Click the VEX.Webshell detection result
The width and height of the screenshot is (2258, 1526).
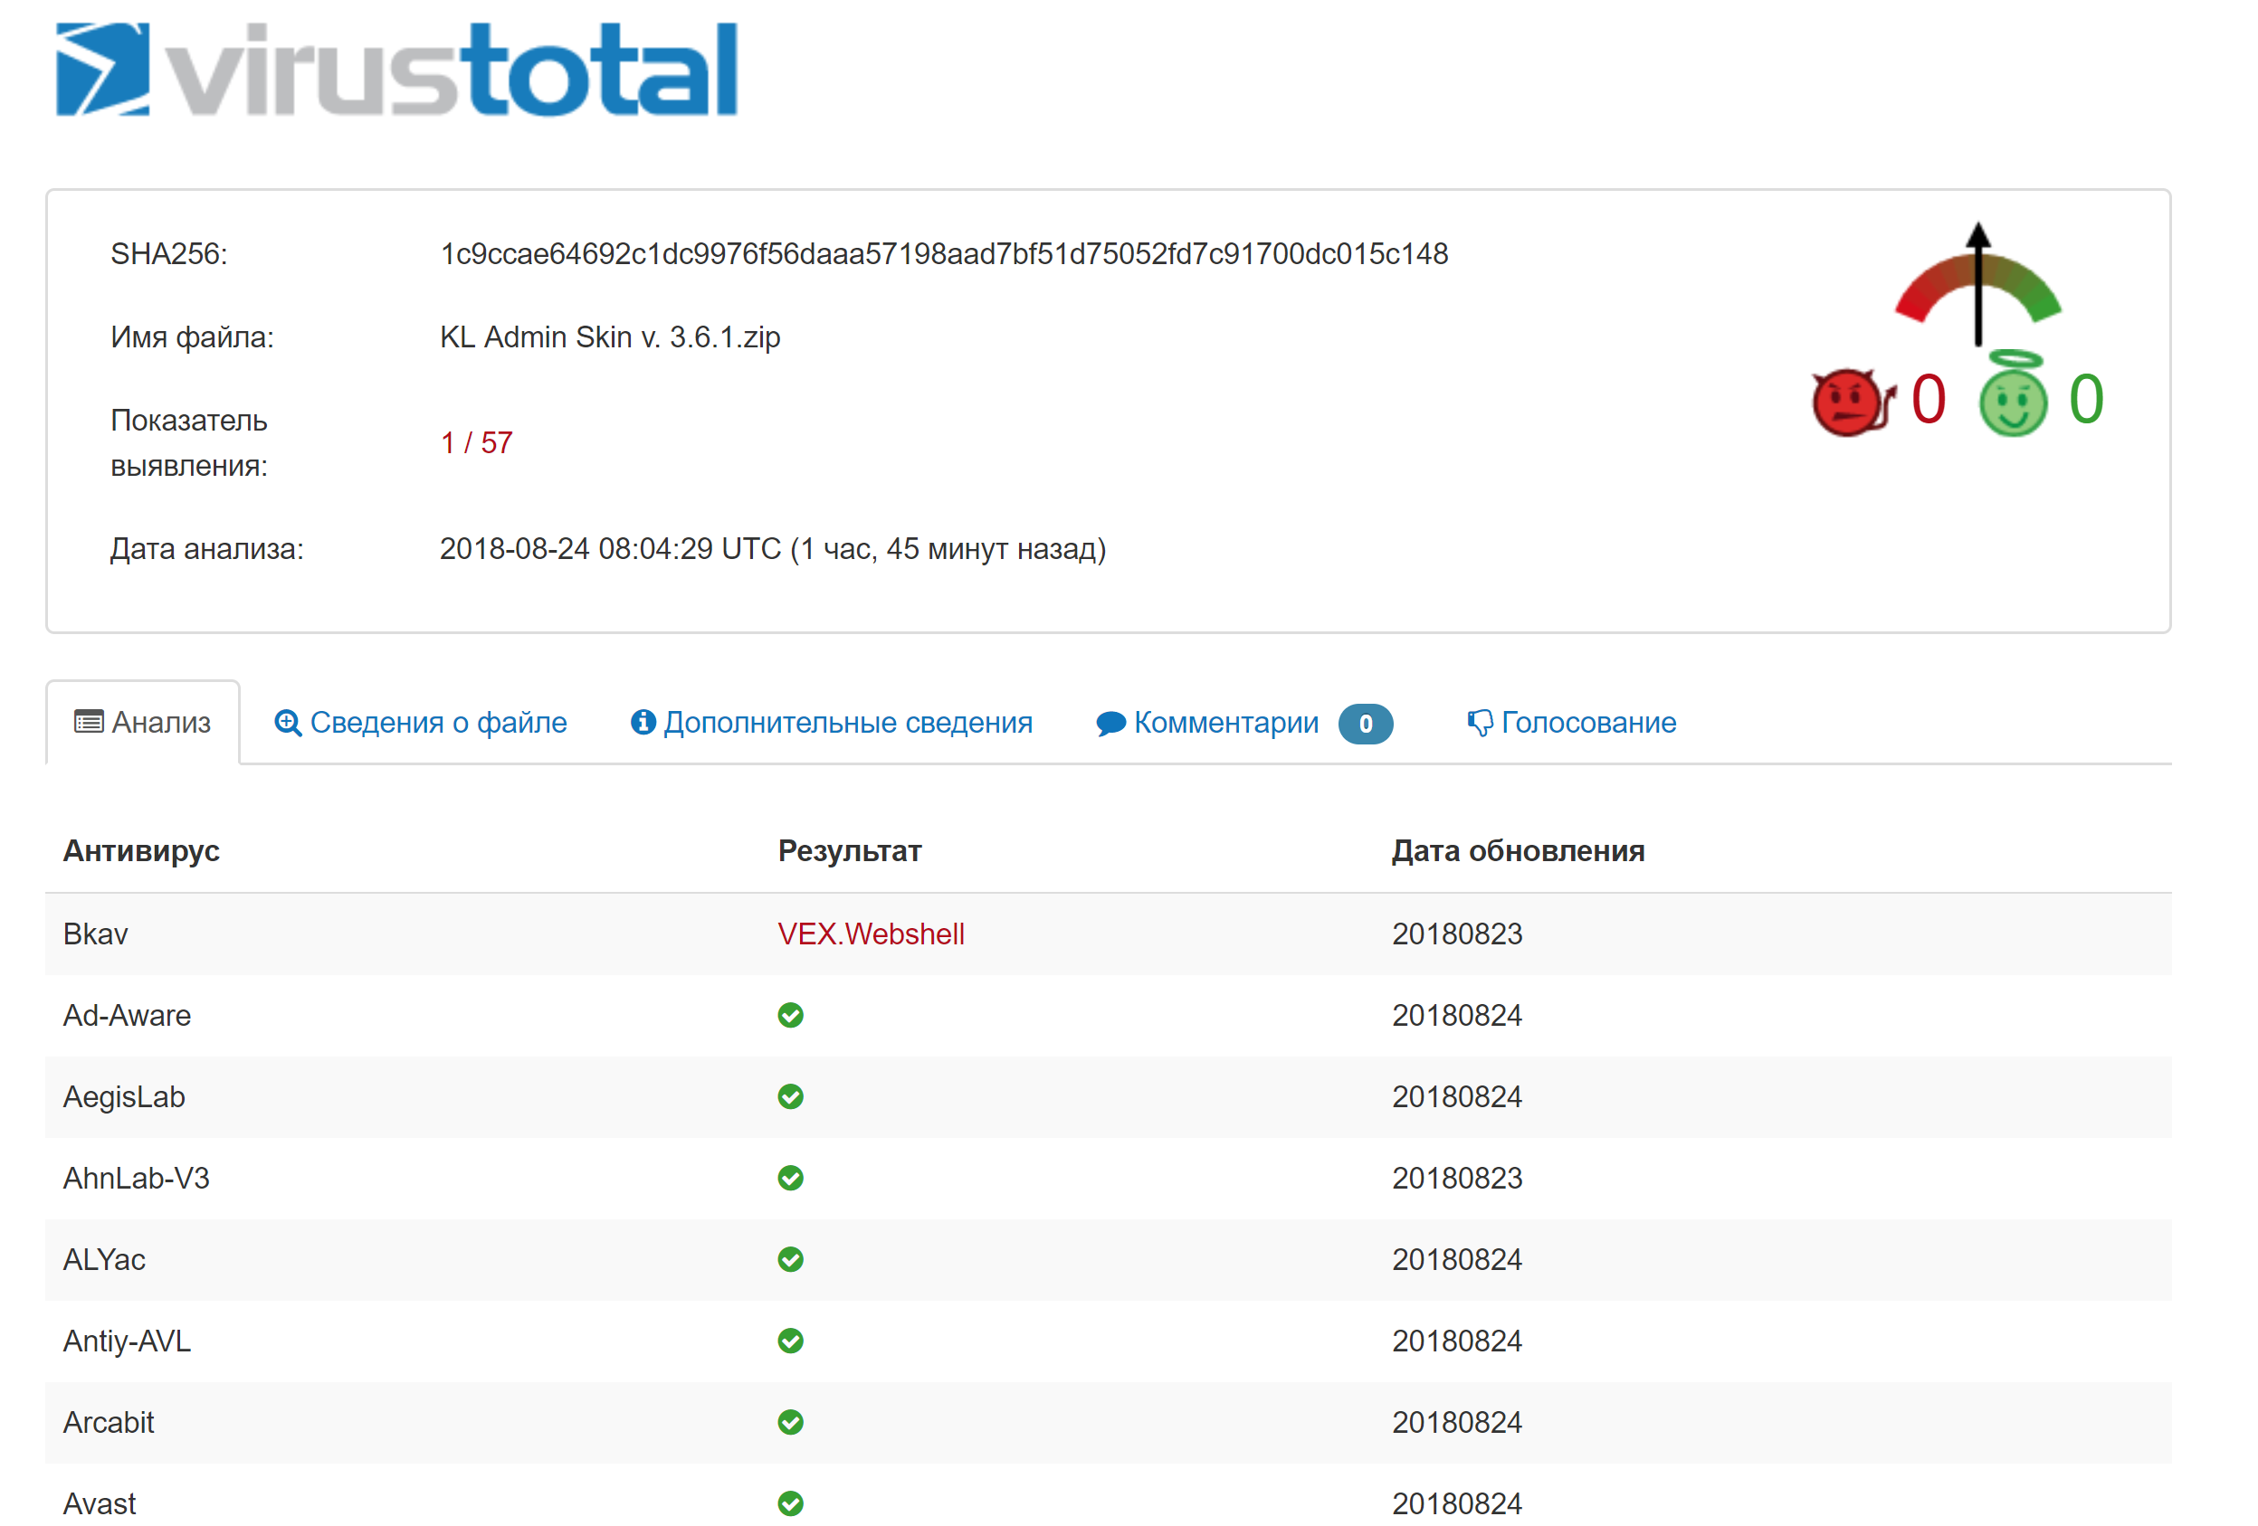[x=871, y=934]
